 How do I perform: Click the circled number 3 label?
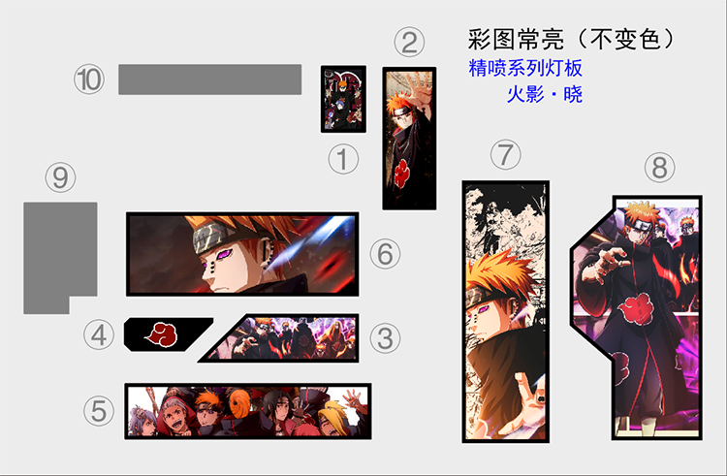click(x=385, y=338)
